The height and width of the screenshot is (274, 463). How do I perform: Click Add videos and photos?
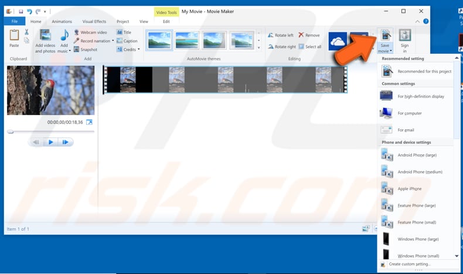tap(45, 41)
